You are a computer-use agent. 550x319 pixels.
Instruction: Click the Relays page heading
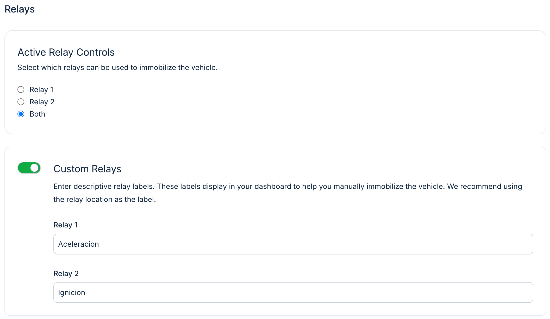(20, 9)
